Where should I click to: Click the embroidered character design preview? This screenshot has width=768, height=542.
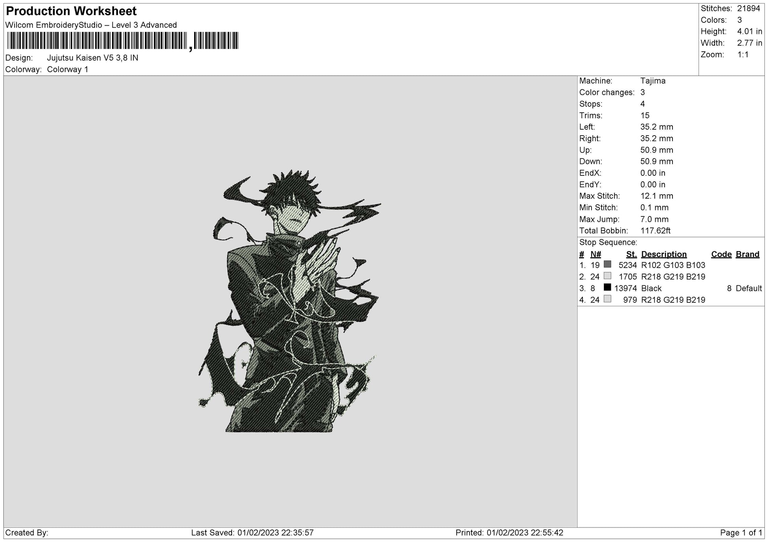point(290,302)
